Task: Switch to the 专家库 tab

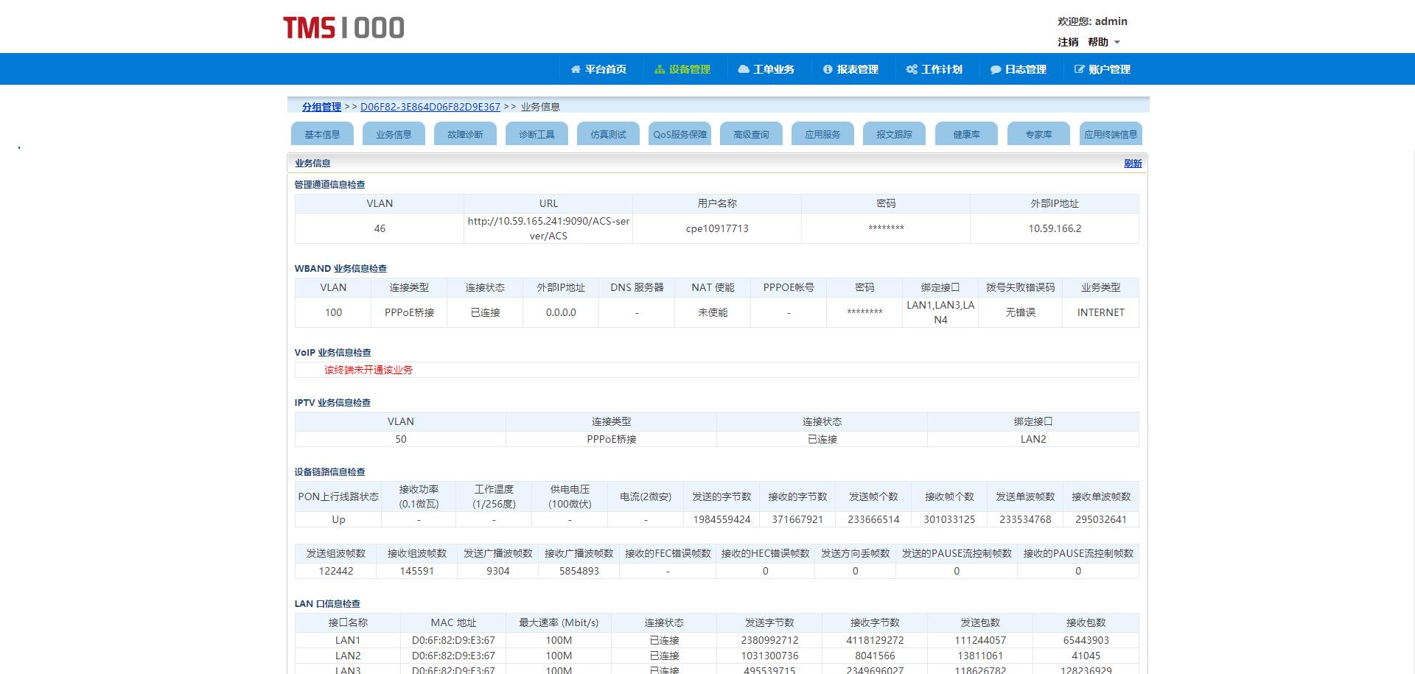Action: click(x=1038, y=134)
